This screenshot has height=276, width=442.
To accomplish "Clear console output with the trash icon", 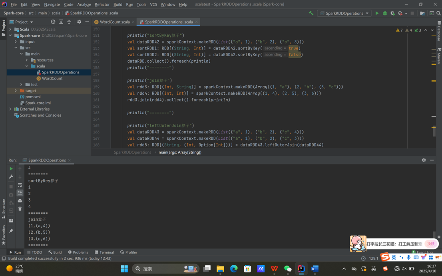I will pyautogui.click(x=20, y=208).
